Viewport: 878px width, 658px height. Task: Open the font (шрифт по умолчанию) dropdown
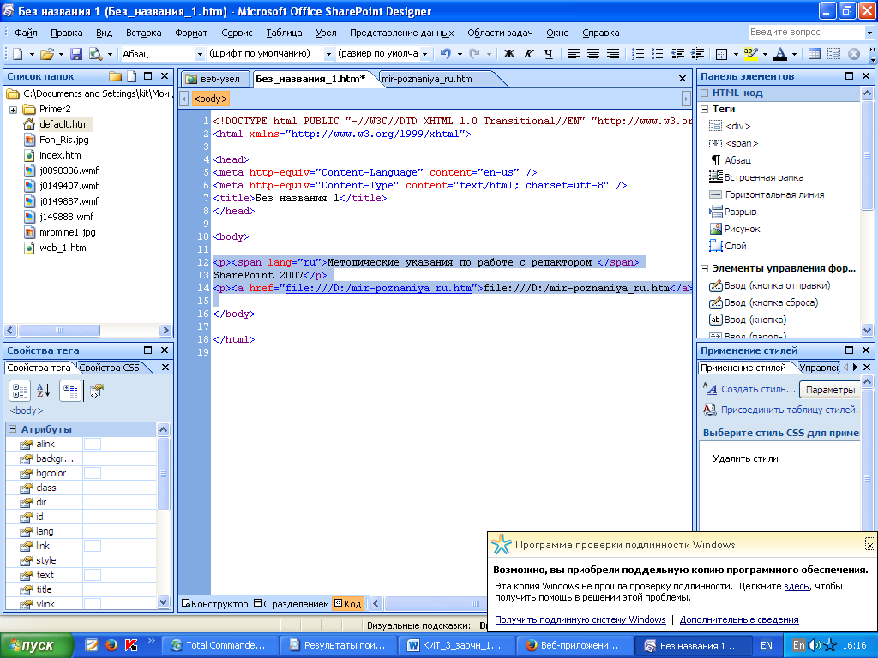(328, 54)
